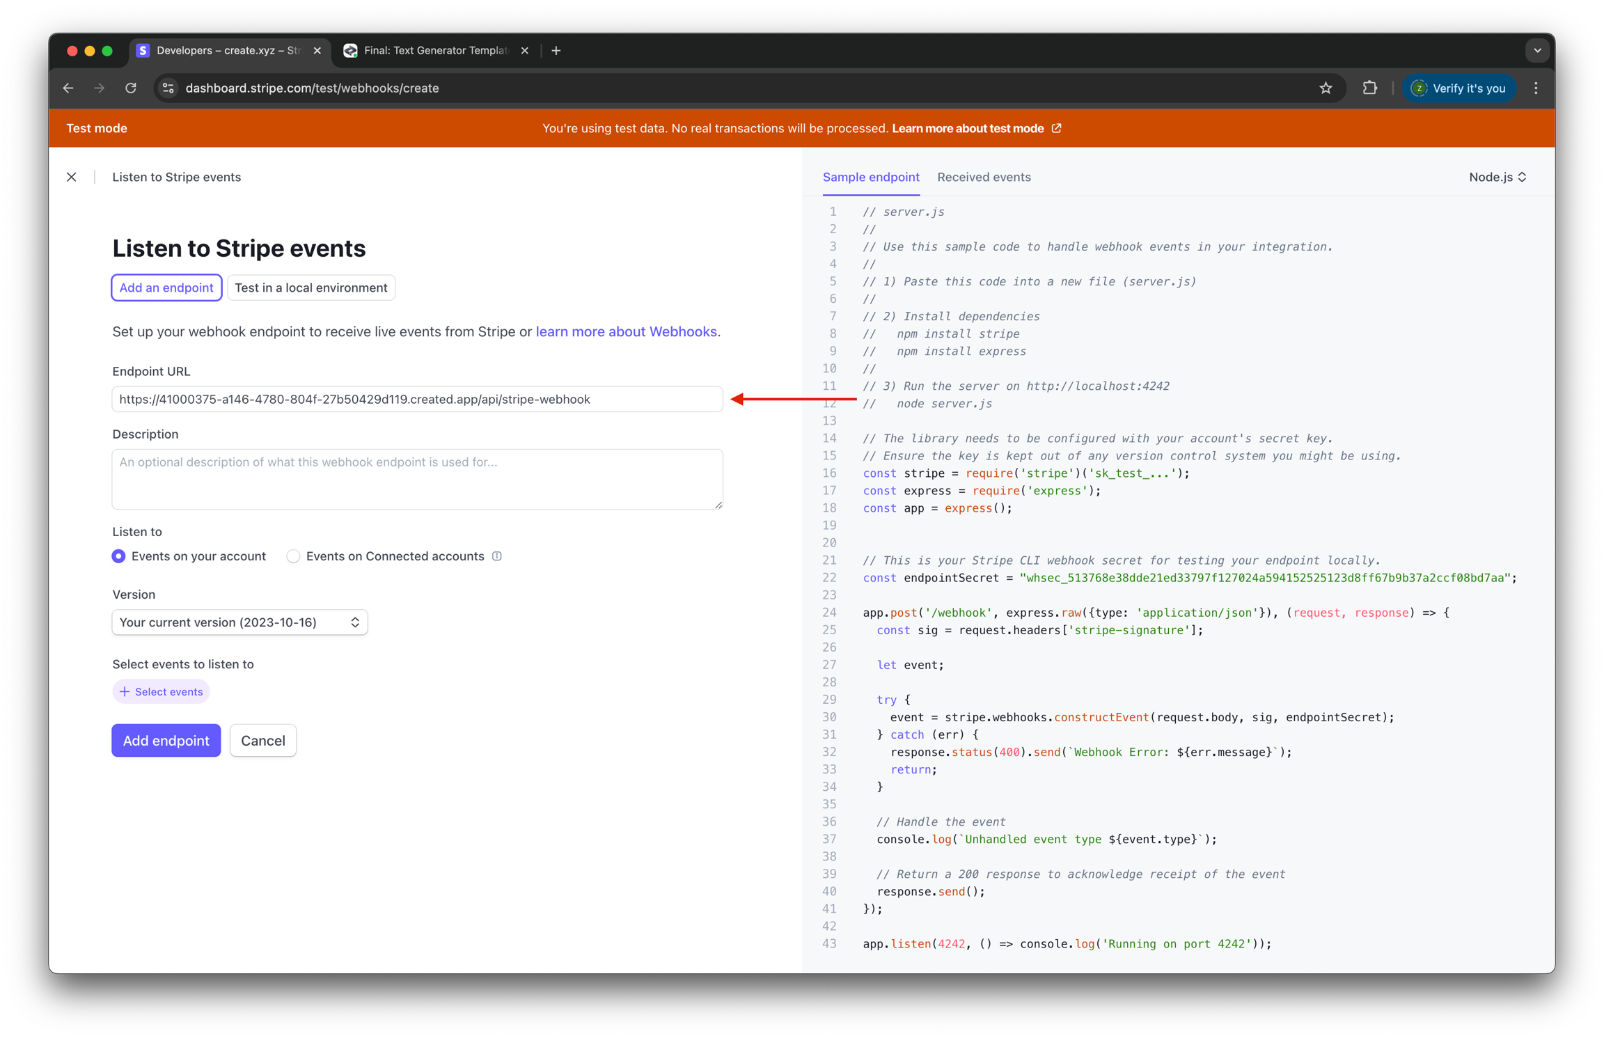1604x1038 pixels.
Task: Open the Extensions puzzle icon
Action: tap(1369, 88)
